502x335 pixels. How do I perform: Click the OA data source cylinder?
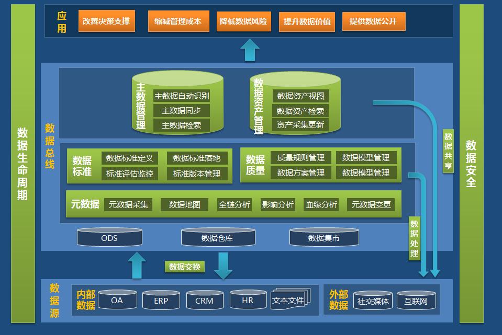click(x=117, y=299)
